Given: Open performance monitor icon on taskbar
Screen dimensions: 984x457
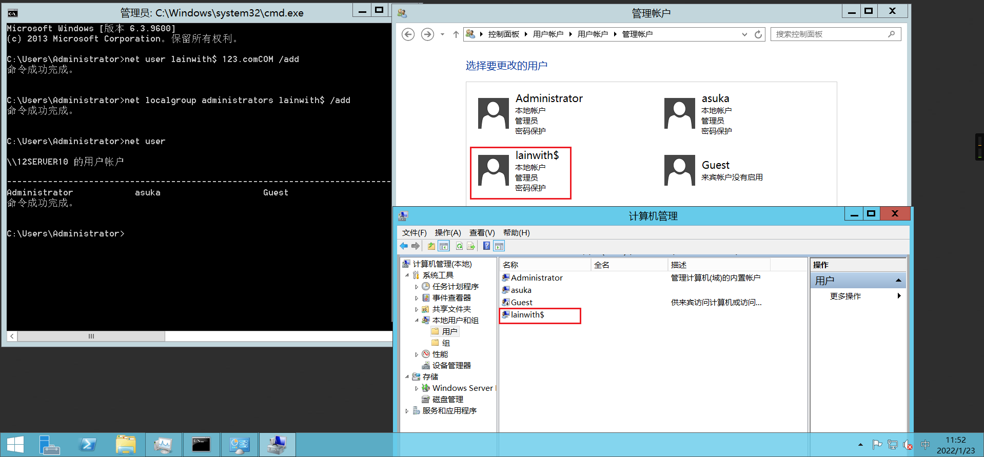Looking at the screenshot, I should [x=163, y=445].
